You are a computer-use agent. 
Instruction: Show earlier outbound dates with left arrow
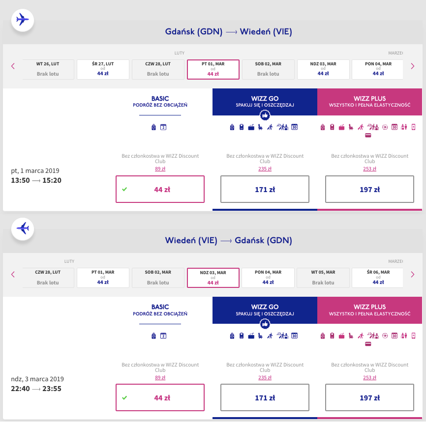click(x=13, y=66)
